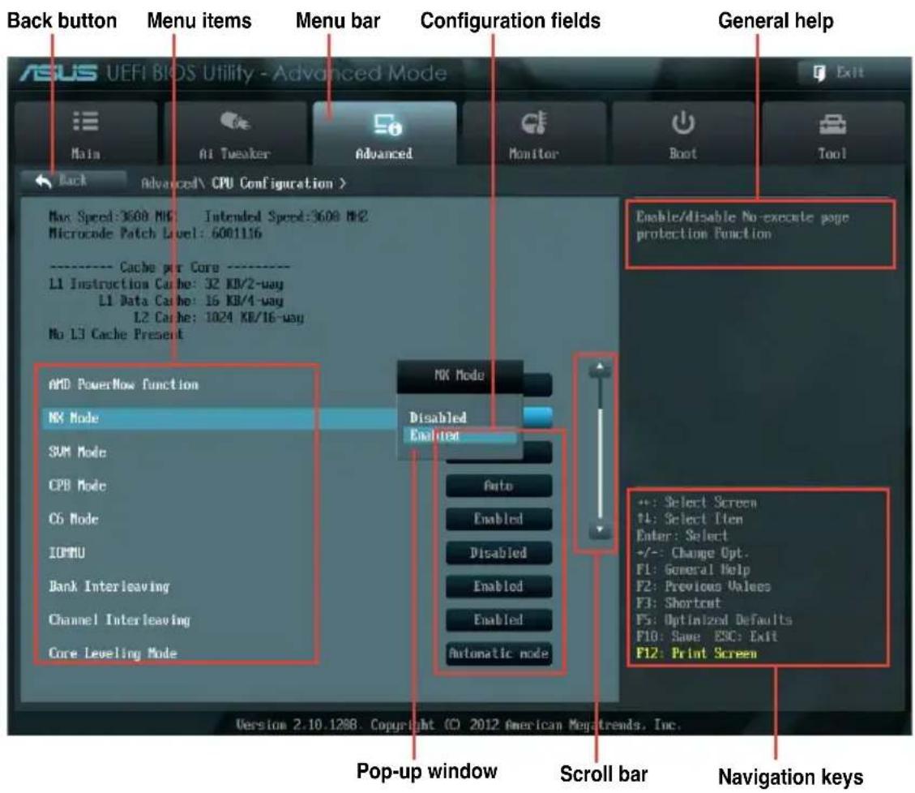
Task: Click the vertical scroll bar track
Action: click(x=600, y=450)
